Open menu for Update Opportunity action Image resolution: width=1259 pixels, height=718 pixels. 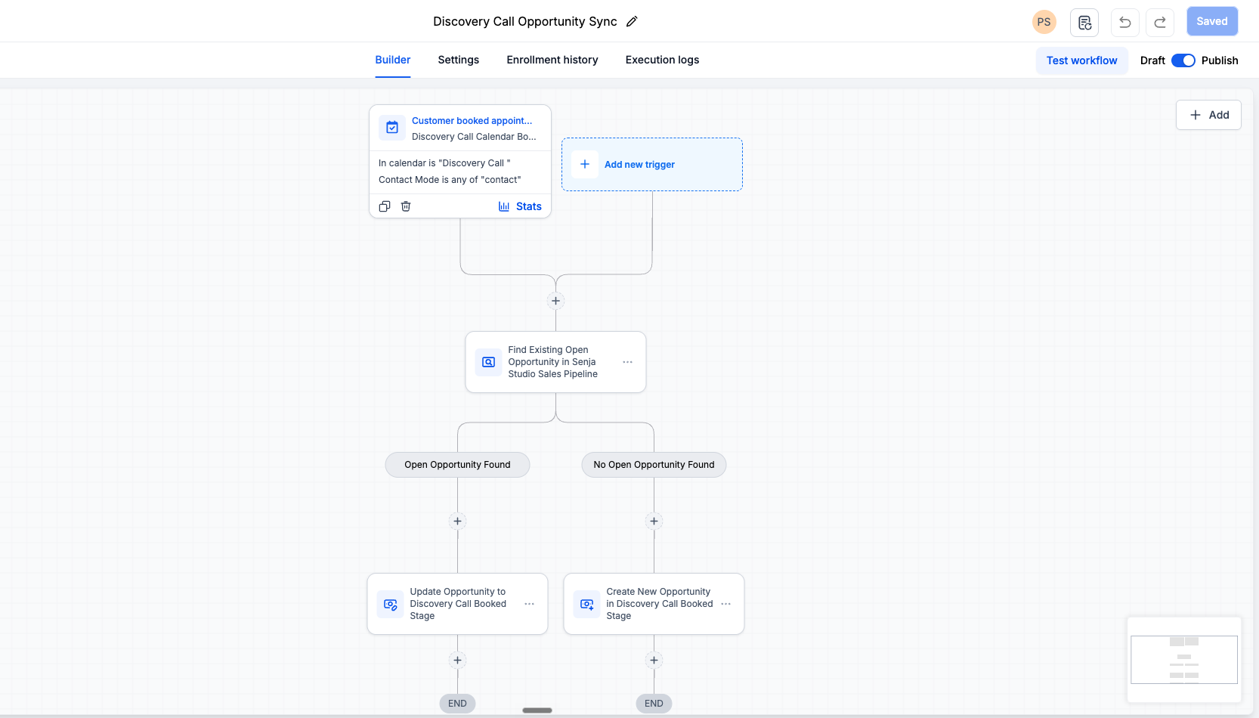pos(529,604)
